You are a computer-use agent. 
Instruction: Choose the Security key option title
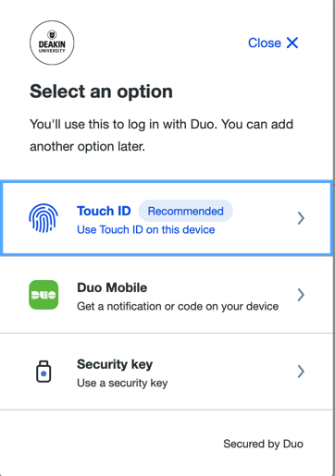click(x=115, y=364)
